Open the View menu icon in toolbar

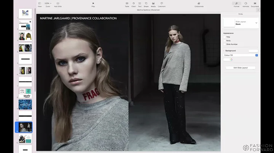pyautogui.click(x=40, y=3)
